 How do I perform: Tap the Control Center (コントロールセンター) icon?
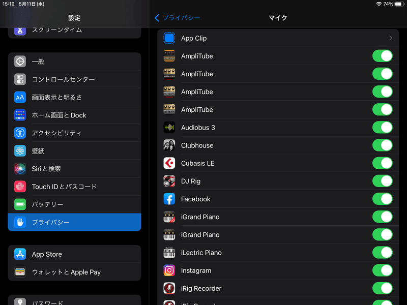click(x=20, y=79)
